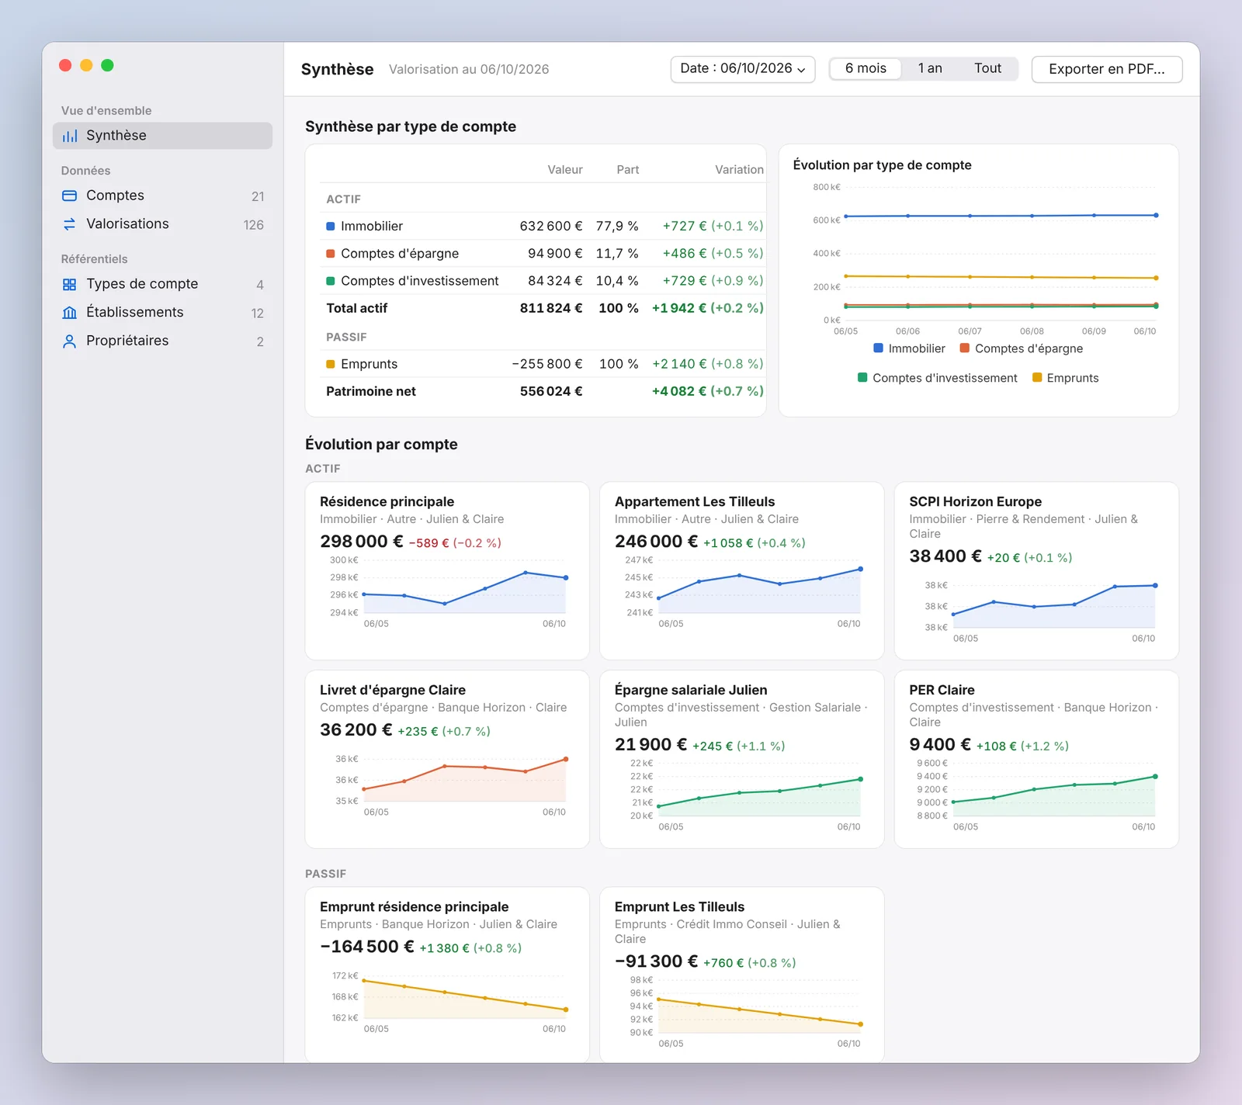
Task: Toggle Comptes d'investissement series in chart legend
Action: (x=937, y=378)
